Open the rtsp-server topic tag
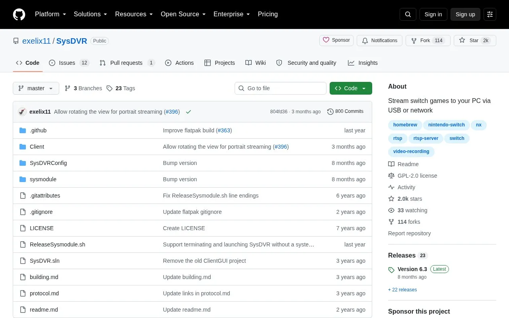This screenshot has width=509, height=318. coord(426,138)
